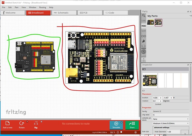Screen dimensions: 192x136
Task: Switch to the Schematic tab
Action: pos(63,13)
